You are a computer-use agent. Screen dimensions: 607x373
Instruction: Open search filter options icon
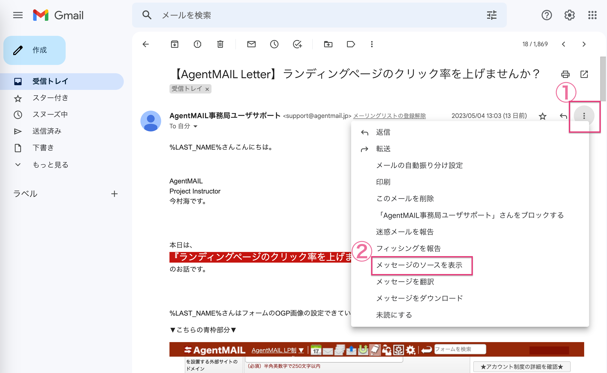point(492,15)
